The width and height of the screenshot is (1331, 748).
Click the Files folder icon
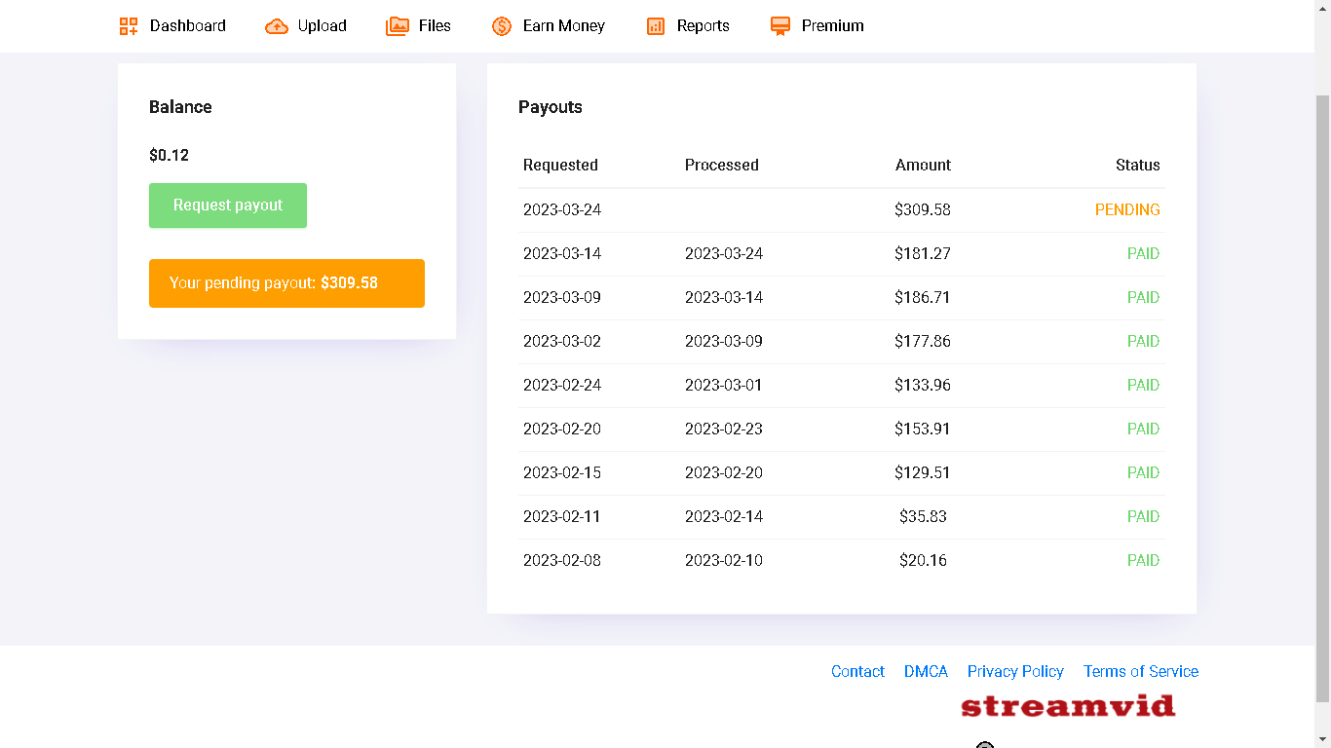coord(398,26)
